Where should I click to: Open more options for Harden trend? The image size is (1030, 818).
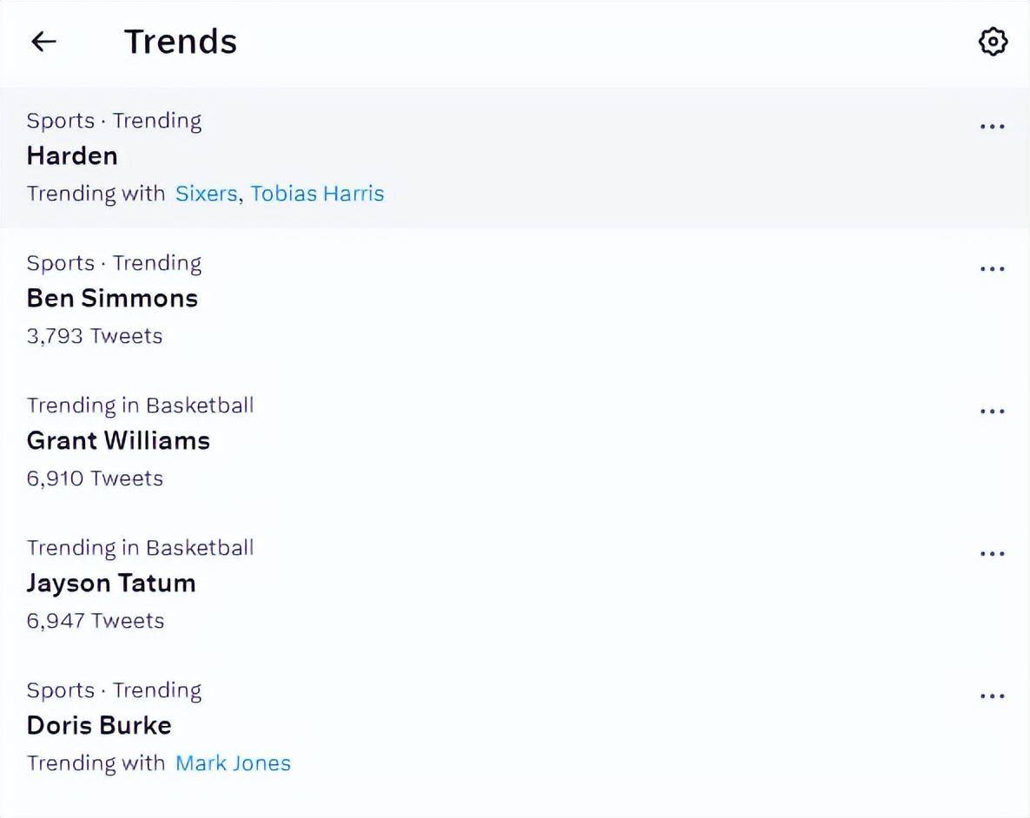click(992, 126)
